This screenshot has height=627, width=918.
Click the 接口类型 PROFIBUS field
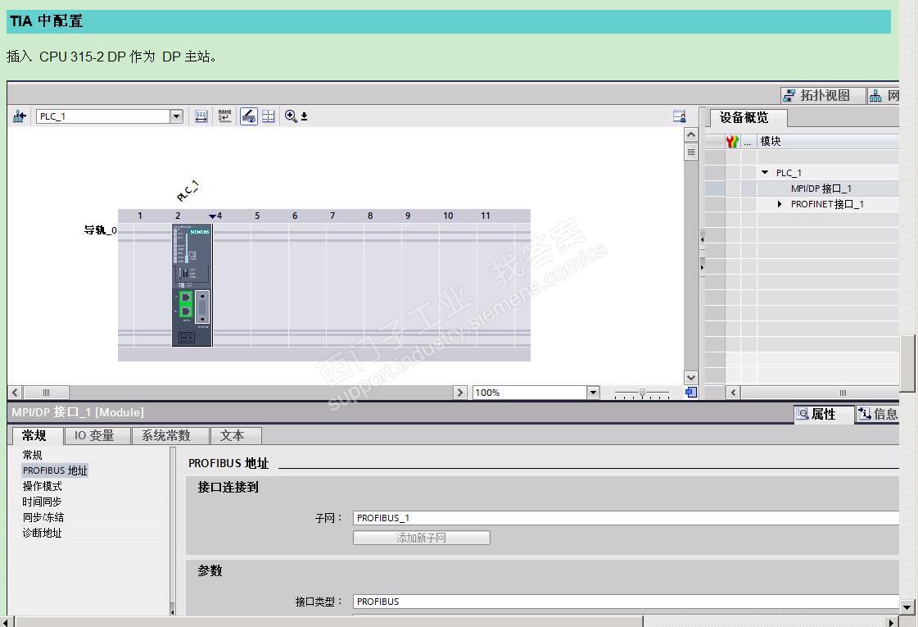pos(626,602)
